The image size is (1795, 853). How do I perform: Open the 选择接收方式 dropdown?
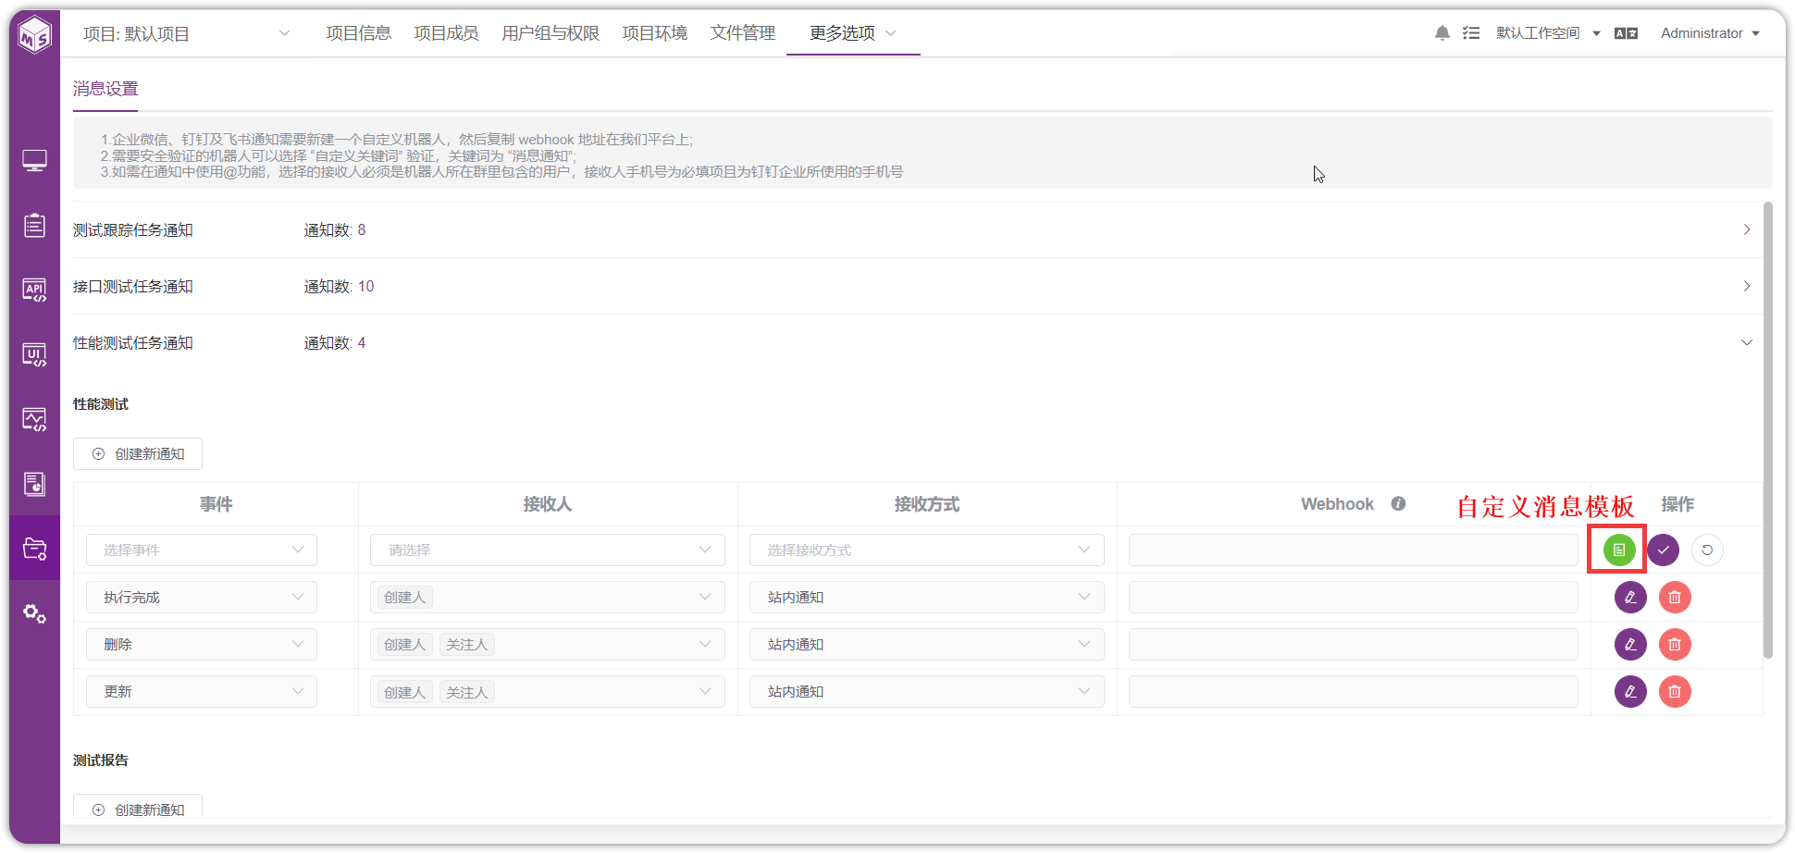[927, 550]
